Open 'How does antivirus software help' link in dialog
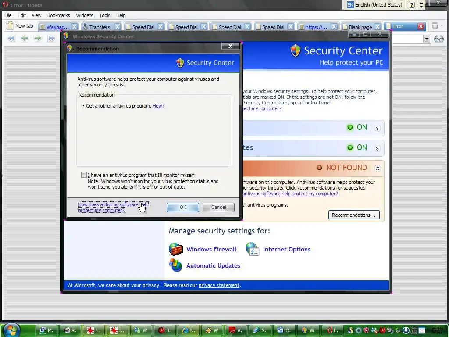Viewport: 449px width, 337px height. [114, 207]
